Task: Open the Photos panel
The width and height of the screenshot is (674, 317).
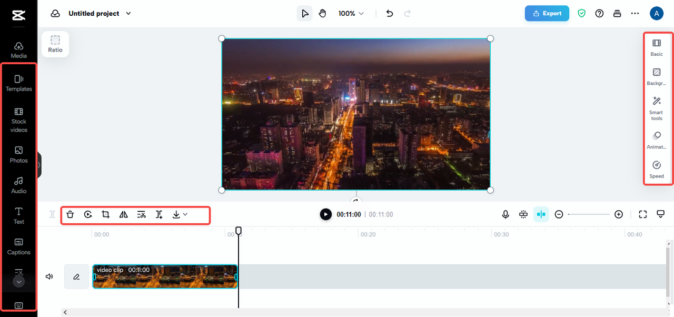Action: pos(18,155)
